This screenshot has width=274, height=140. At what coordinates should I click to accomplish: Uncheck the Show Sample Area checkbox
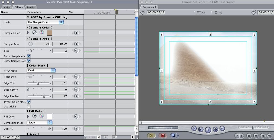(29, 56)
